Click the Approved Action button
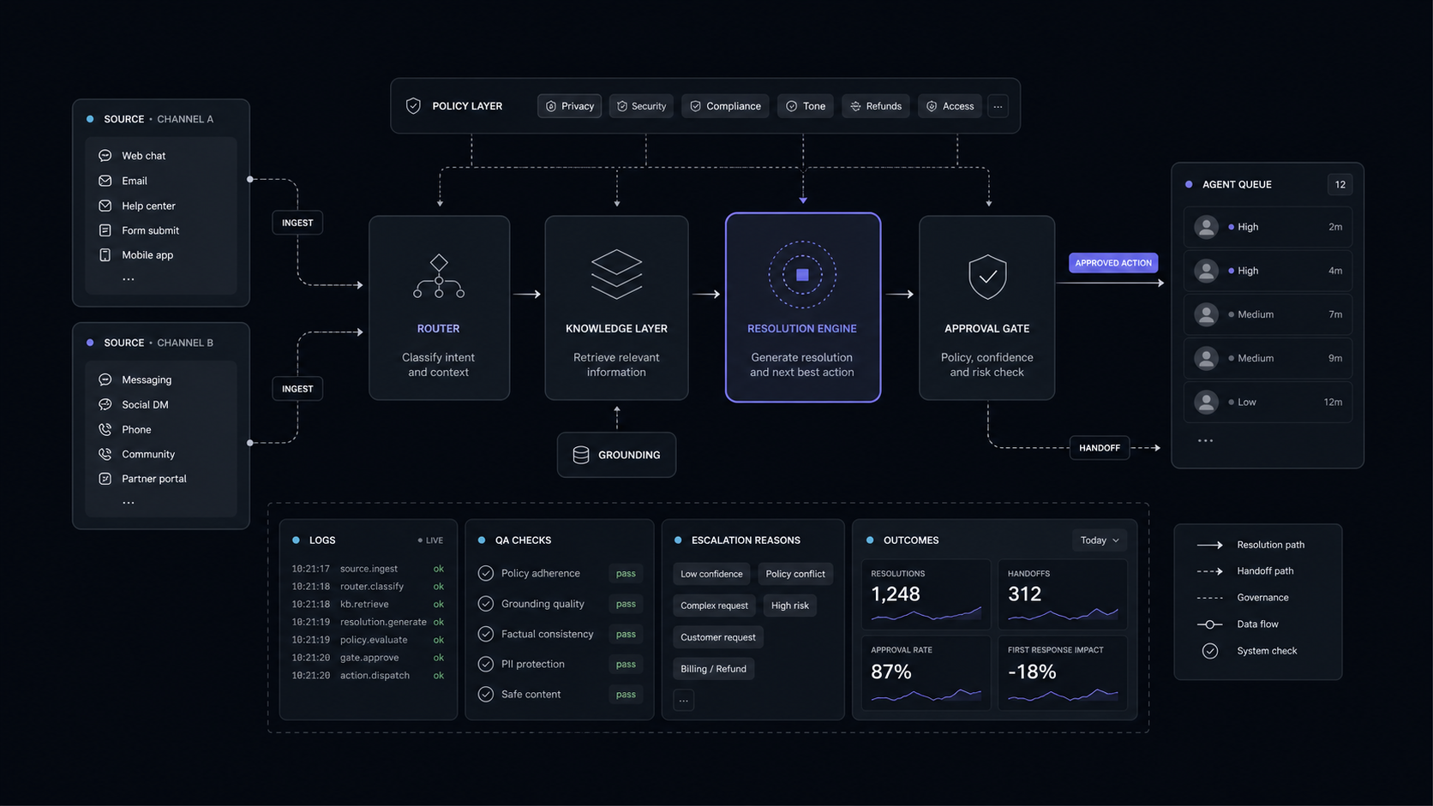 coord(1113,263)
